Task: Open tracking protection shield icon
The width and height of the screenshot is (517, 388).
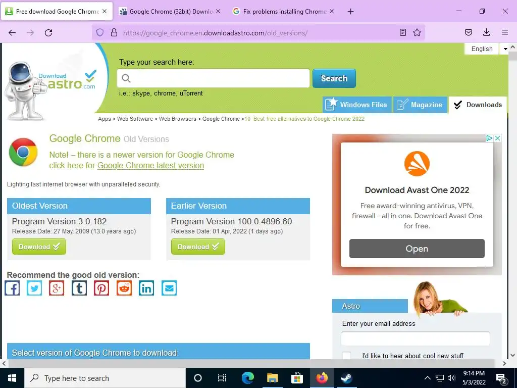Action: pyautogui.click(x=100, y=32)
